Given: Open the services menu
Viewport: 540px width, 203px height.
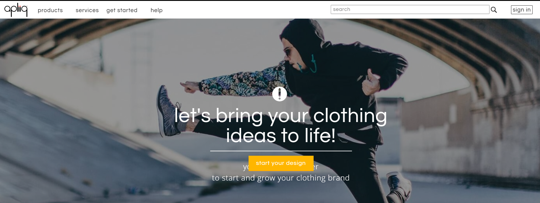Looking at the screenshot, I should coord(87,10).
